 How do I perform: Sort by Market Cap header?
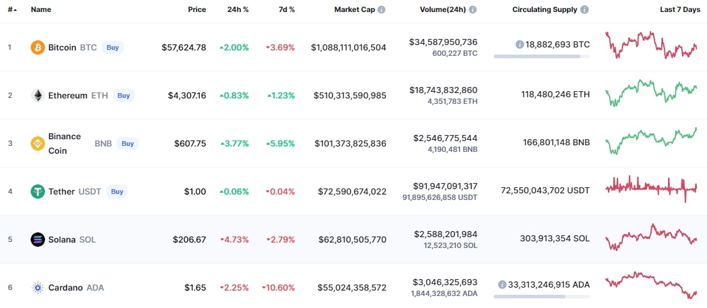pos(355,10)
